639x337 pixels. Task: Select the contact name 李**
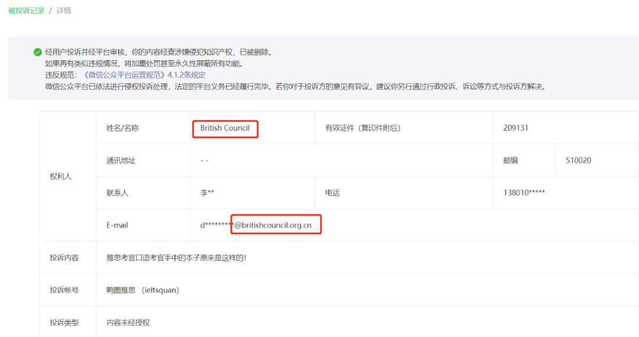tap(207, 193)
